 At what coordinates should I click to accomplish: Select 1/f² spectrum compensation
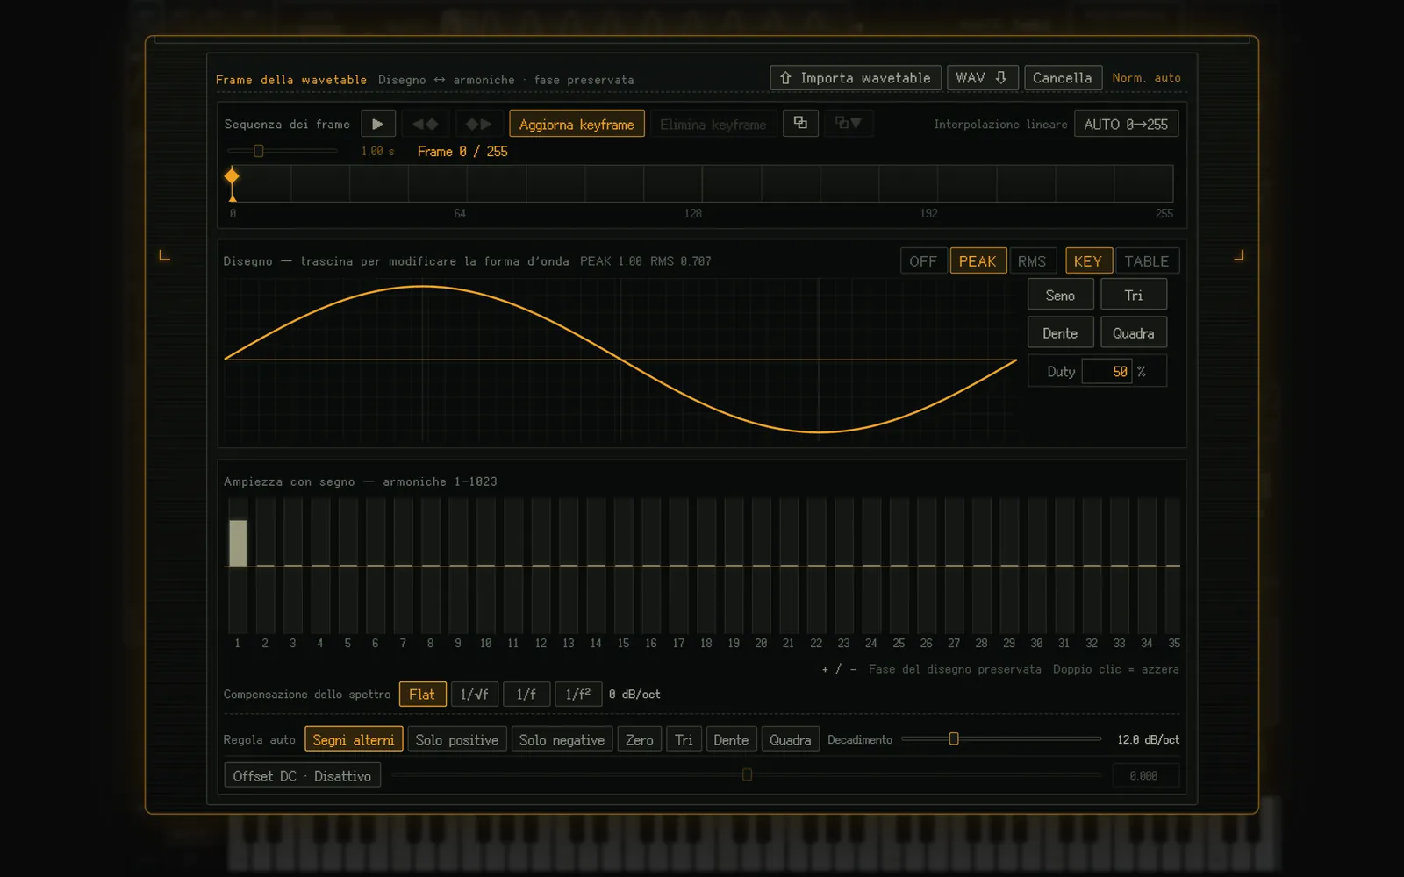pos(578,694)
